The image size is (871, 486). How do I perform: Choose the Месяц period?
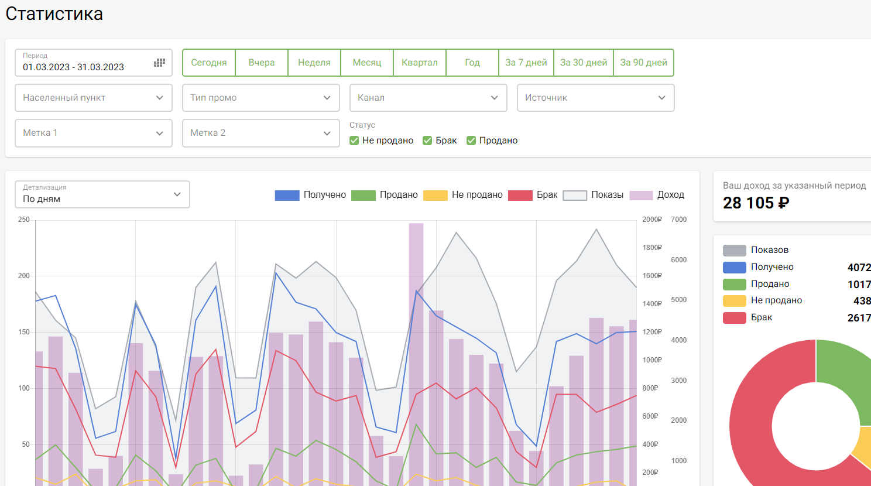coord(367,63)
